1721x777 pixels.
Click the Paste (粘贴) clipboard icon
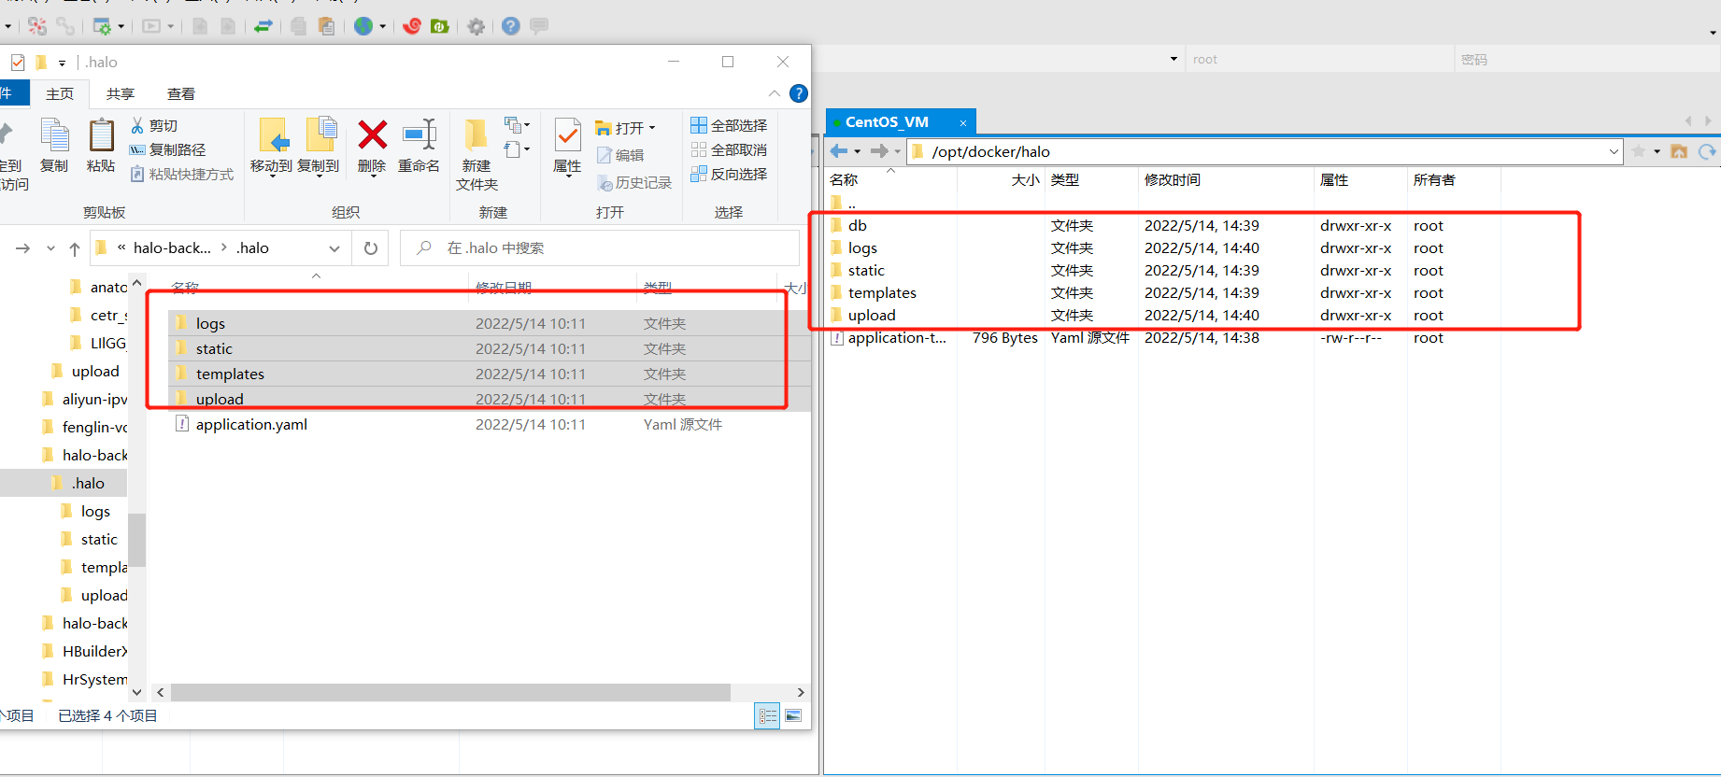point(101,136)
